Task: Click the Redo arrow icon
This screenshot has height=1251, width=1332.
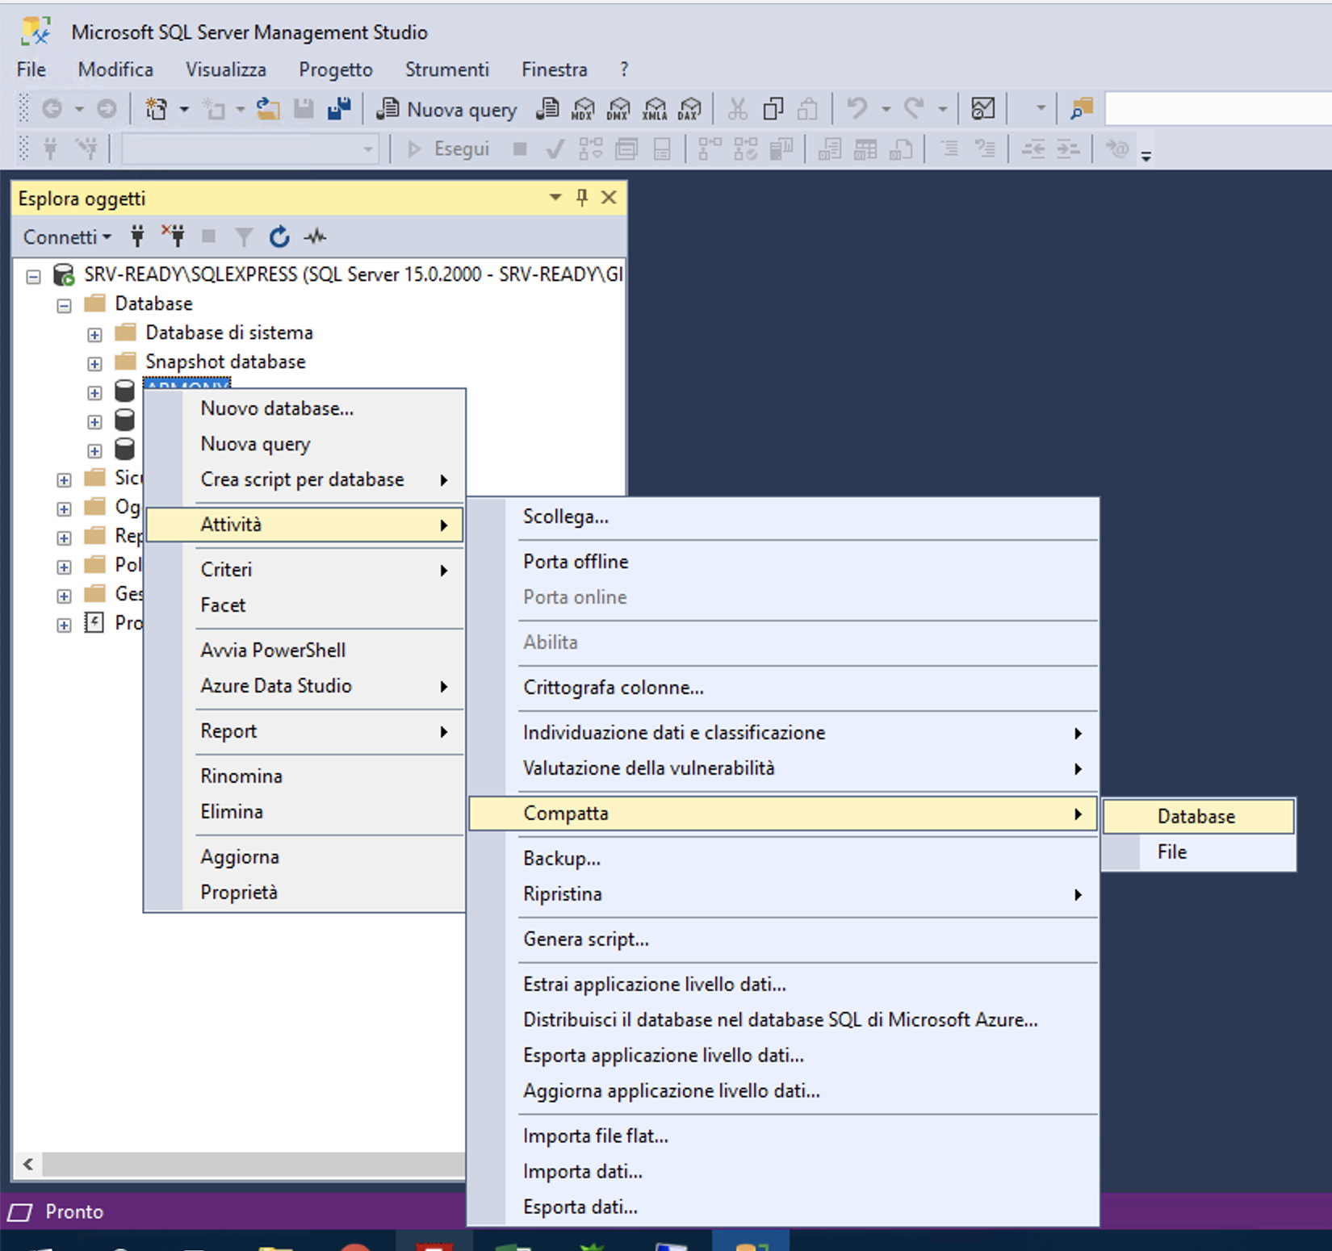Action: point(914,108)
